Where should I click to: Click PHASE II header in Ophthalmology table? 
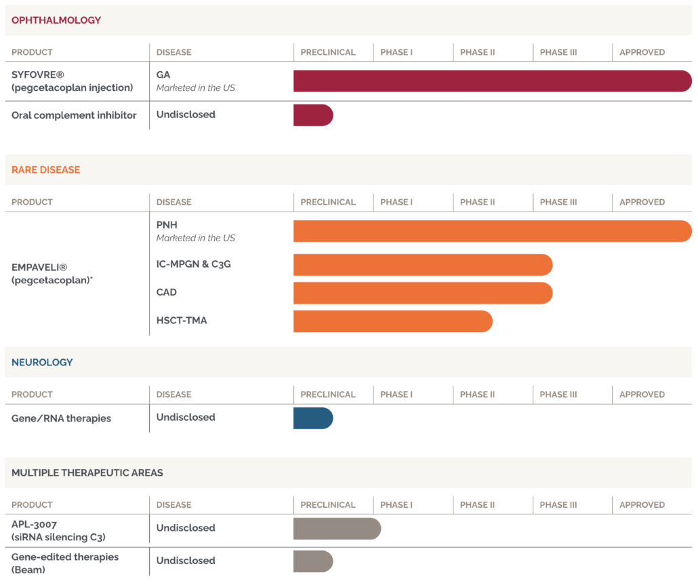pyautogui.click(x=477, y=52)
